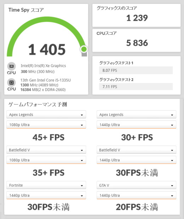Expand the 1440p Ultra dropdown under Fortnite
Screen dimensions: 184x219
46,195
